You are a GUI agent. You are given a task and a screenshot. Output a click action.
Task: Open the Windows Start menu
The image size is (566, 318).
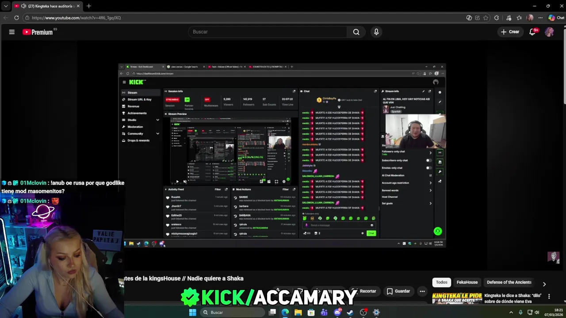[192, 312]
